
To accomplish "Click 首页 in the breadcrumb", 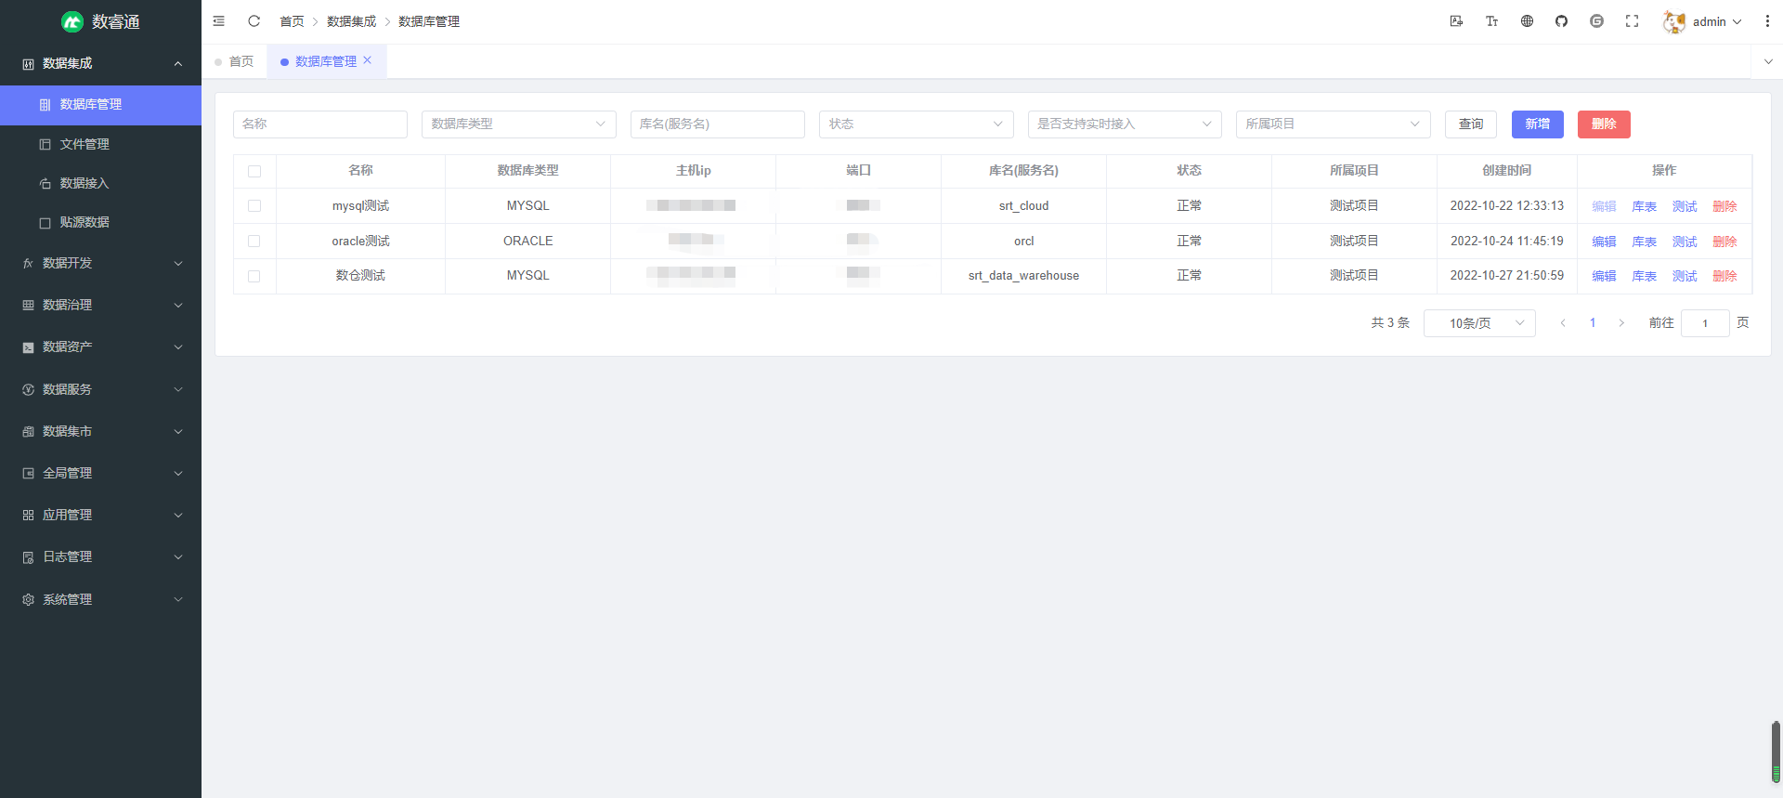I will click(x=292, y=21).
